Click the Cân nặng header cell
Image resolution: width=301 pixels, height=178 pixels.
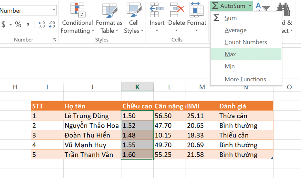point(170,106)
